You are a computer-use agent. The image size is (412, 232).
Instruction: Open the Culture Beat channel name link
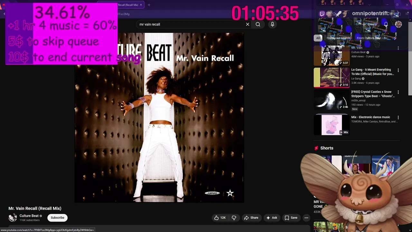point(29,216)
